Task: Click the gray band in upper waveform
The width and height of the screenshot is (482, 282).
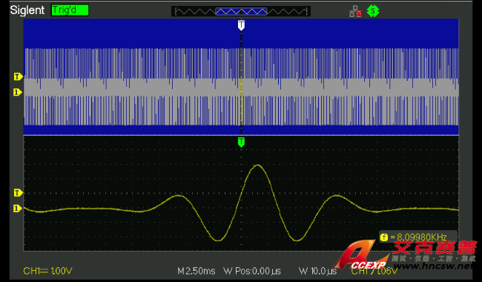Action: (x=241, y=88)
